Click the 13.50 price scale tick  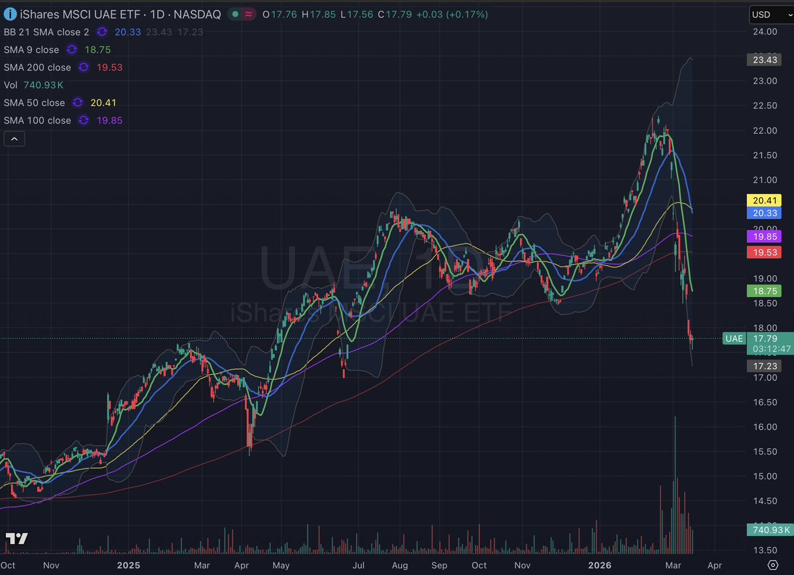765,550
